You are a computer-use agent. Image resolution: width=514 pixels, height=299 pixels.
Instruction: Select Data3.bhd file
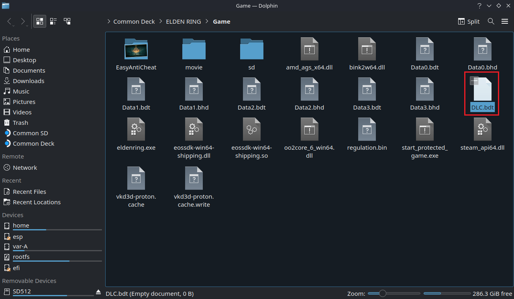[425, 94]
